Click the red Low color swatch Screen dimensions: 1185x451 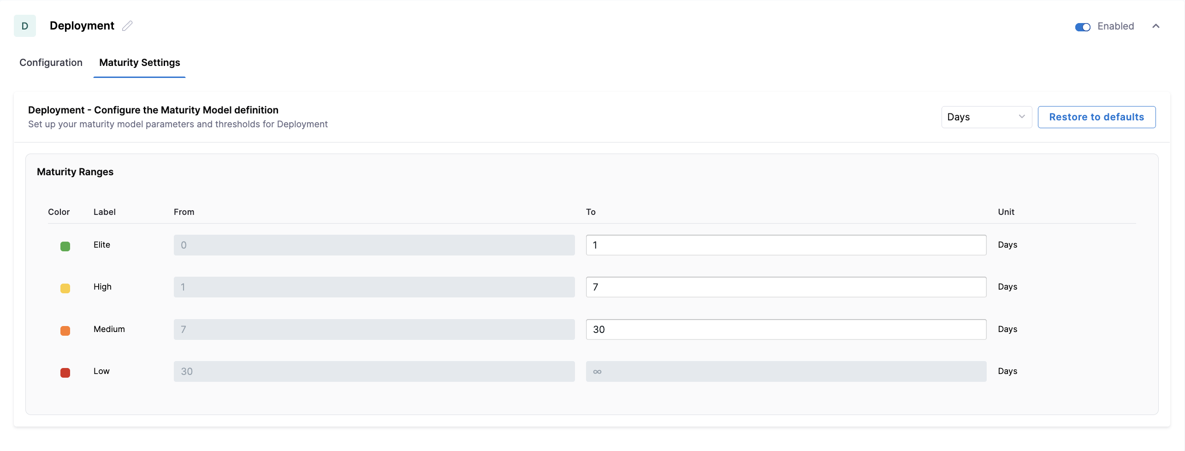tap(65, 373)
